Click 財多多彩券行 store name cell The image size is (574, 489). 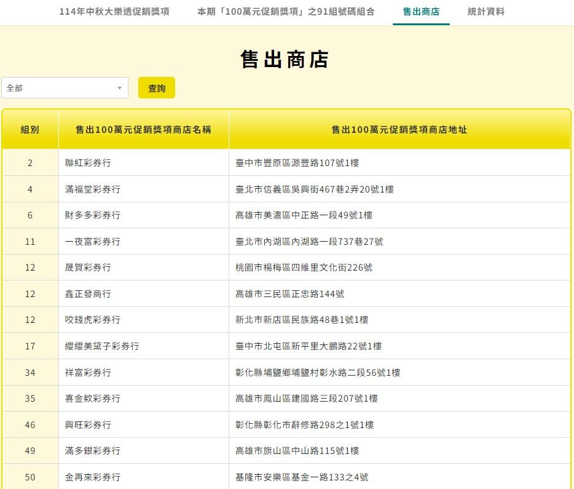click(x=93, y=215)
